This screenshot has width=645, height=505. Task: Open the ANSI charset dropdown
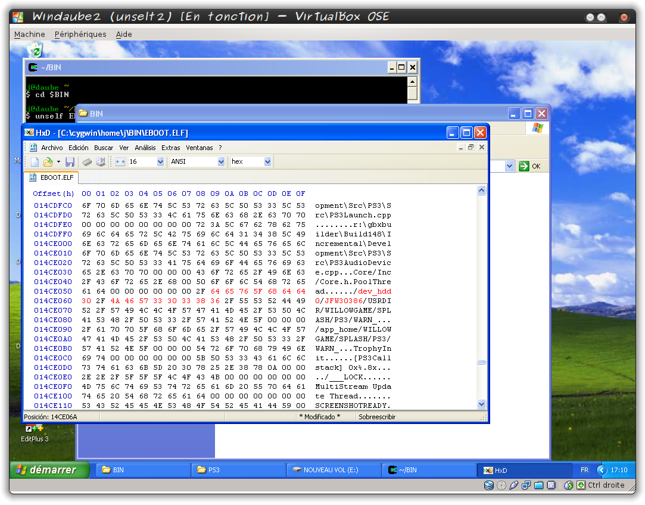point(221,162)
